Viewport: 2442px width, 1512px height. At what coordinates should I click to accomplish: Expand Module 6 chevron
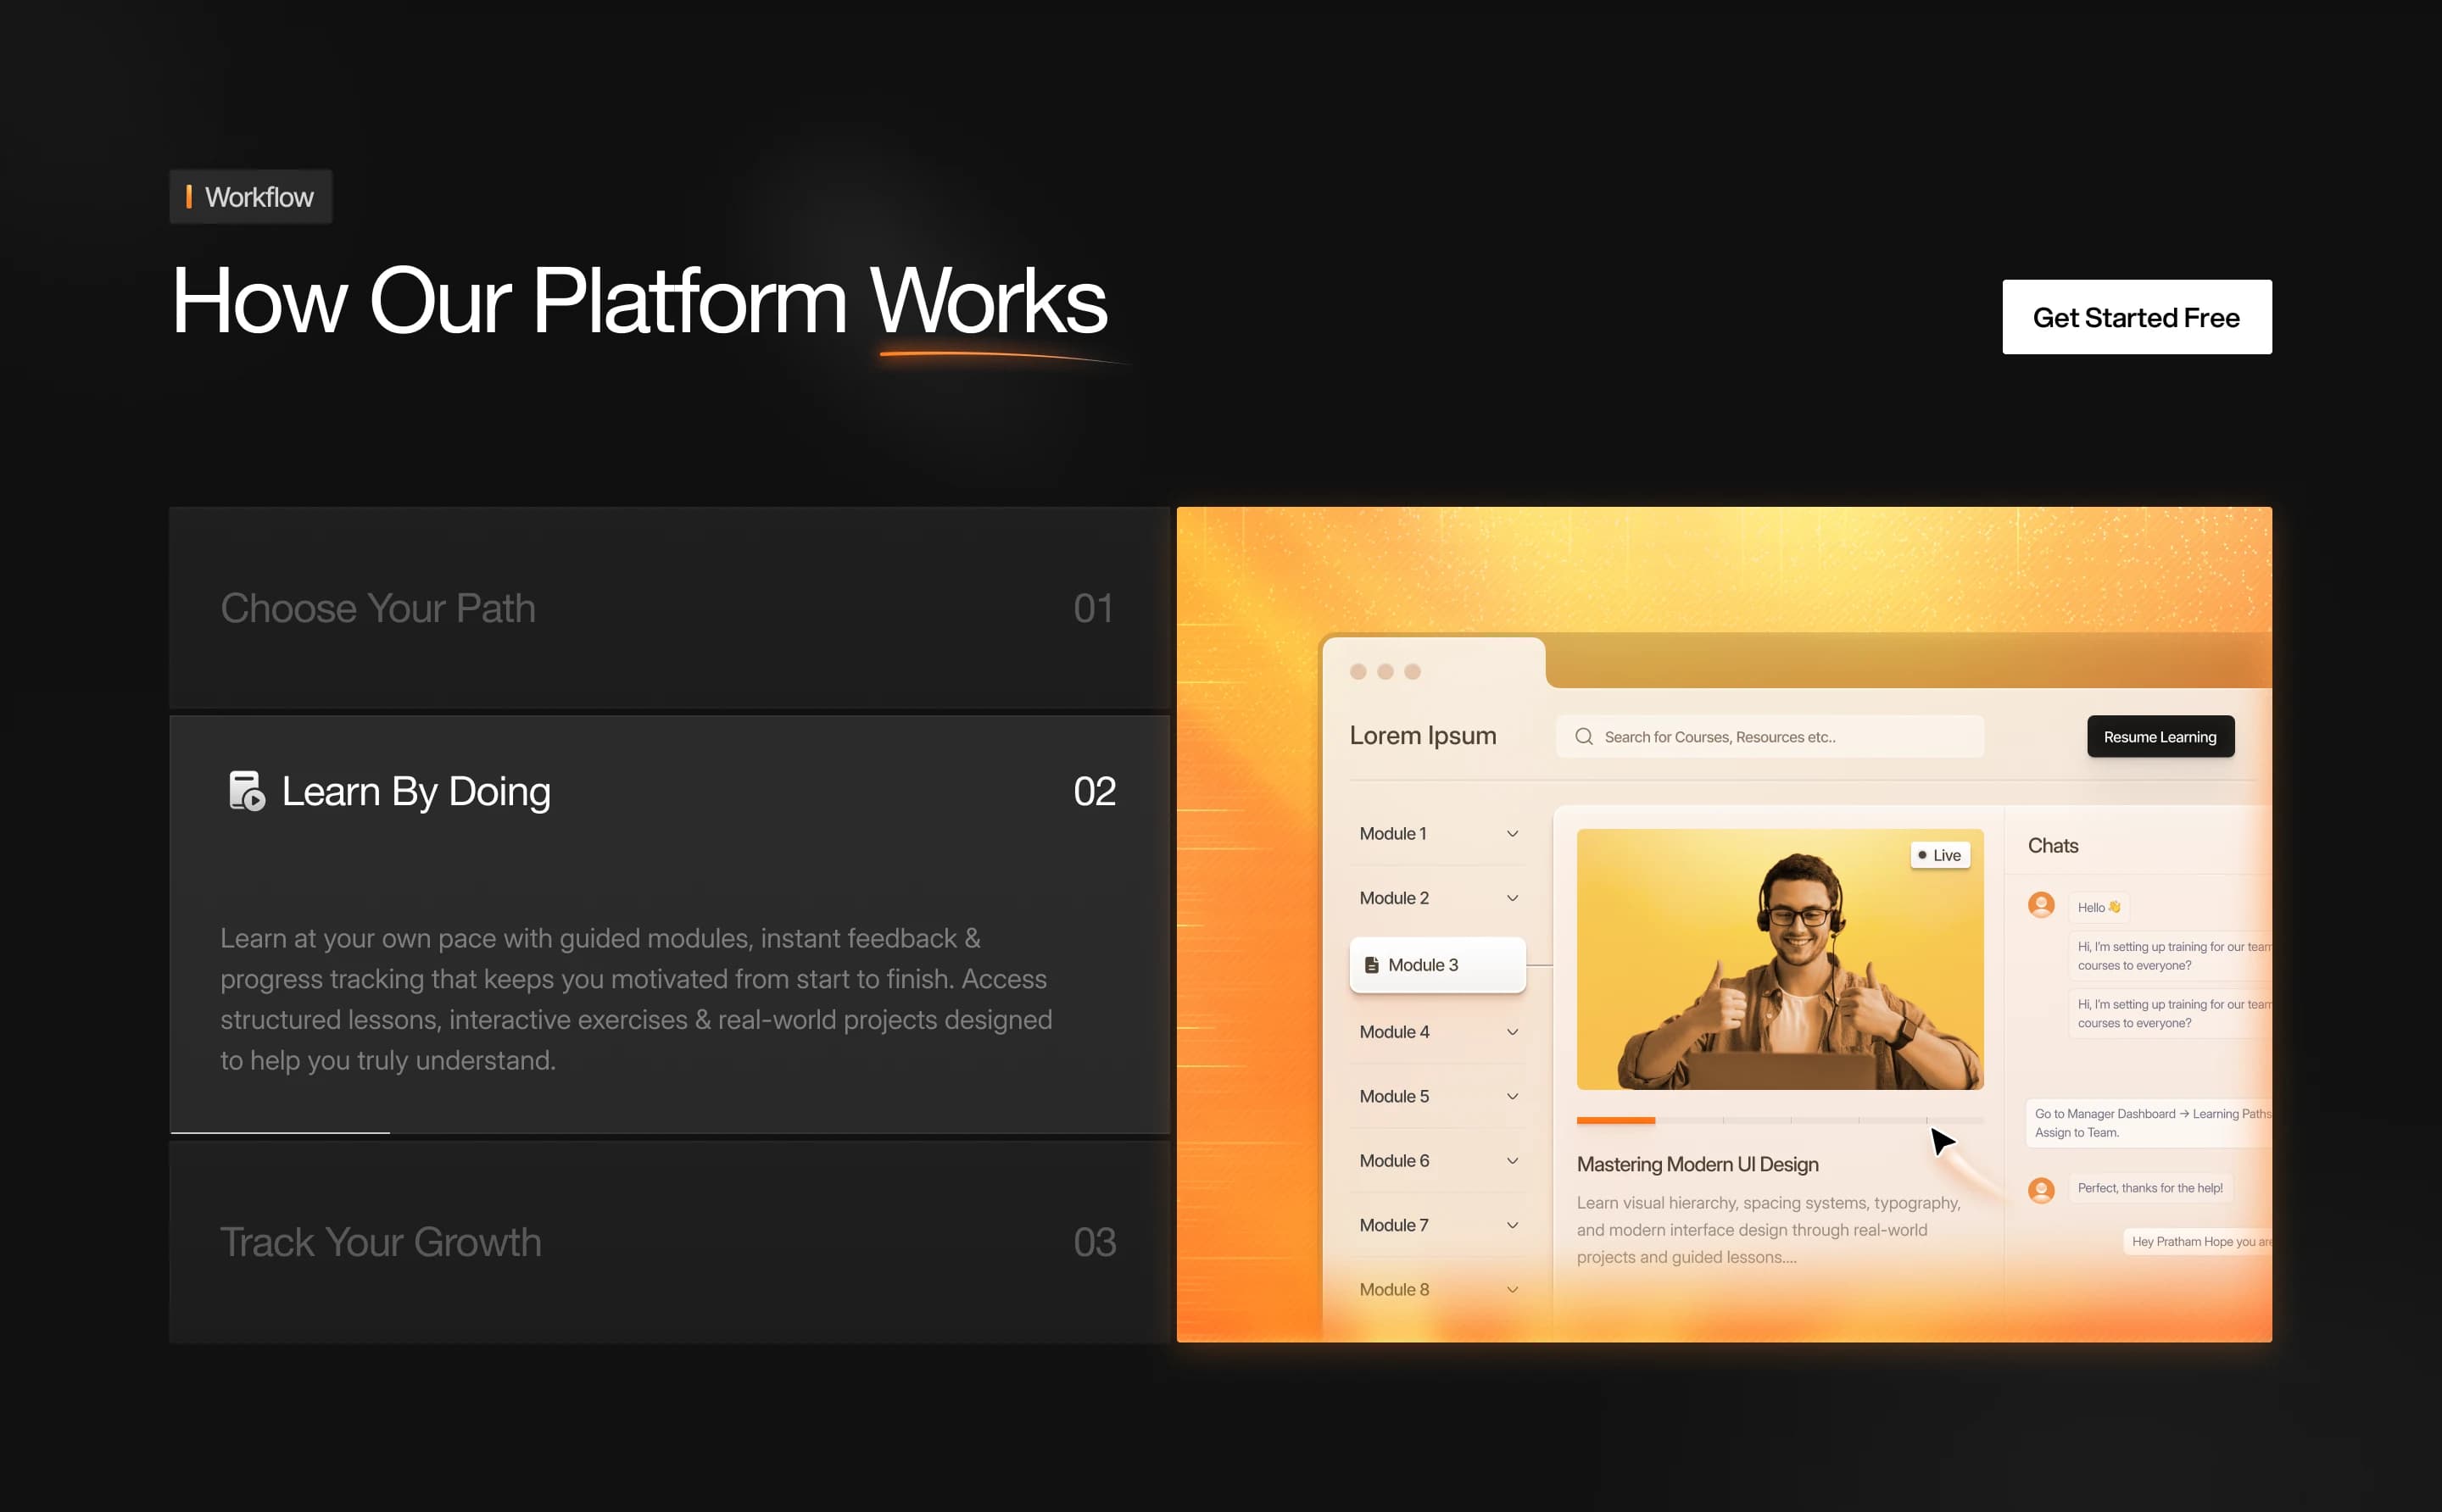(x=1513, y=1161)
